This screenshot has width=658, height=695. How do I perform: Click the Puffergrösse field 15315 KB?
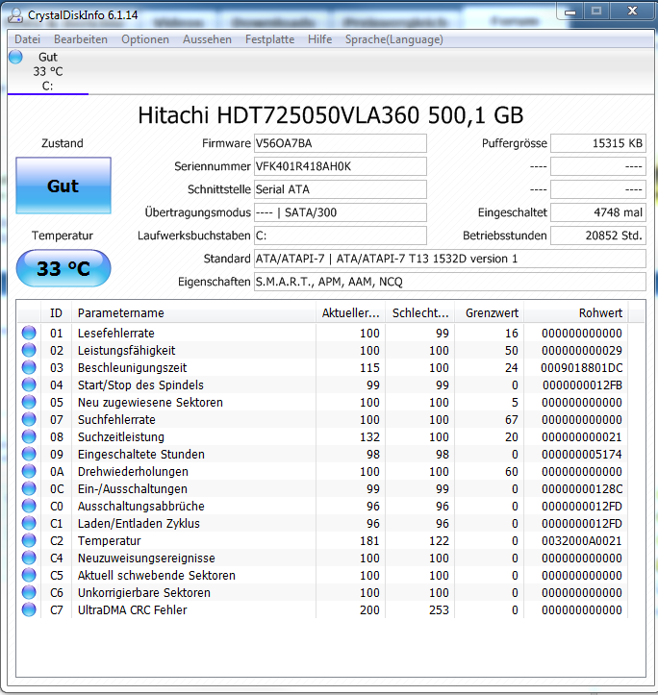pos(598,143)
